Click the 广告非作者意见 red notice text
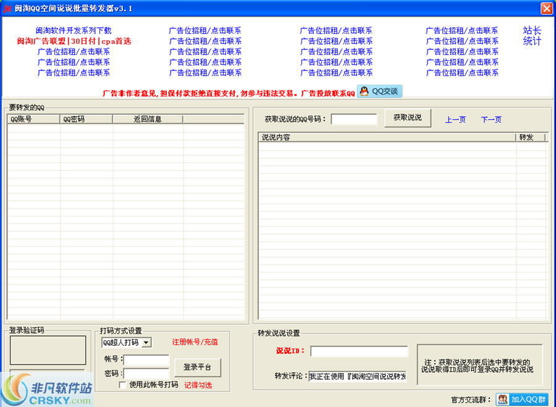Image resolution: width=556 pixels, height=407 pixels. pos(229,94)
